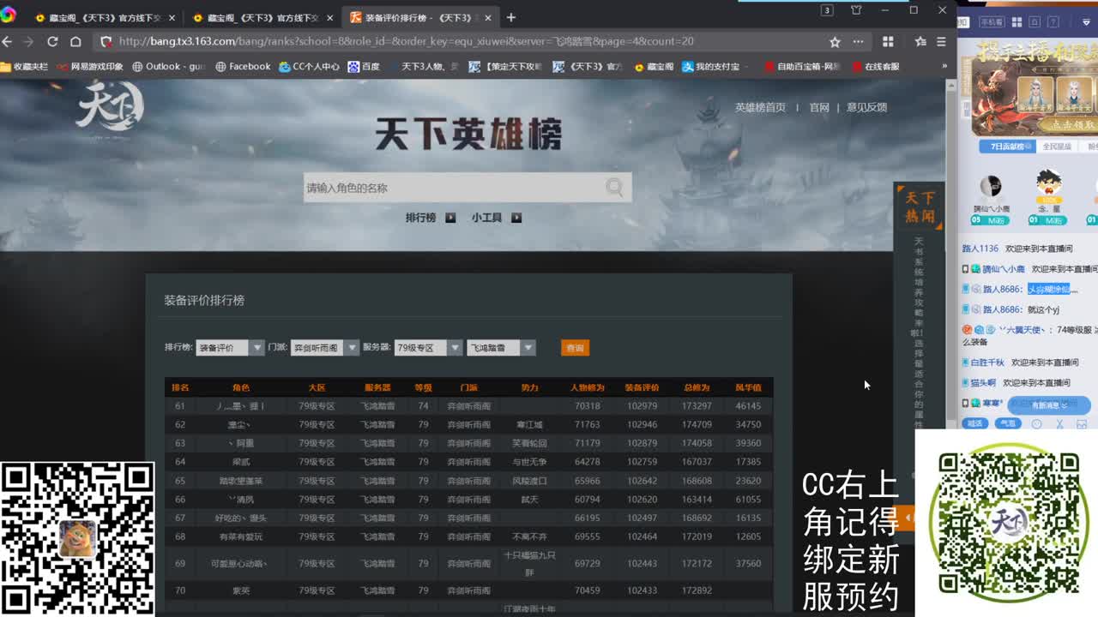Click the search magnifier icon beside the name field
The width and height of the screenshot is (1098, 617).
[615, 187]
